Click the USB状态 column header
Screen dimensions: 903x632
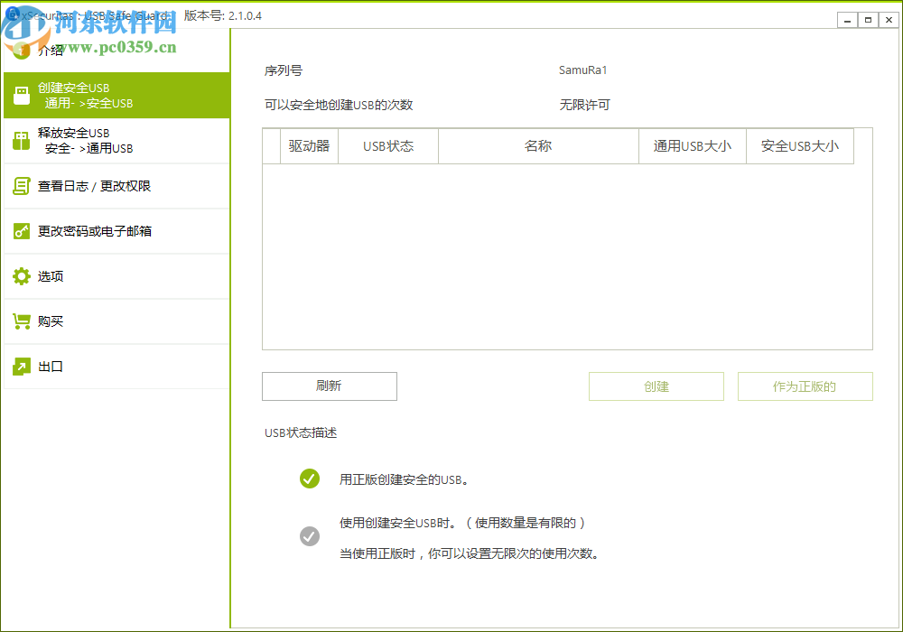[387, 145]
